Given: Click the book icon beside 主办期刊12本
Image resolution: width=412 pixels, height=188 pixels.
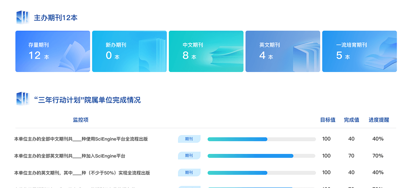Looking at the screenshot, I should click(x=23, y=18).
